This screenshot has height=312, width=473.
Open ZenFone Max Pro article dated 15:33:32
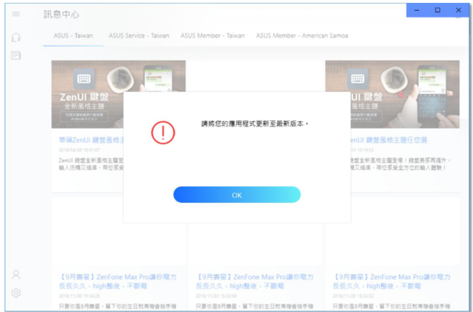pyautogui.click(x=391, y=281)
